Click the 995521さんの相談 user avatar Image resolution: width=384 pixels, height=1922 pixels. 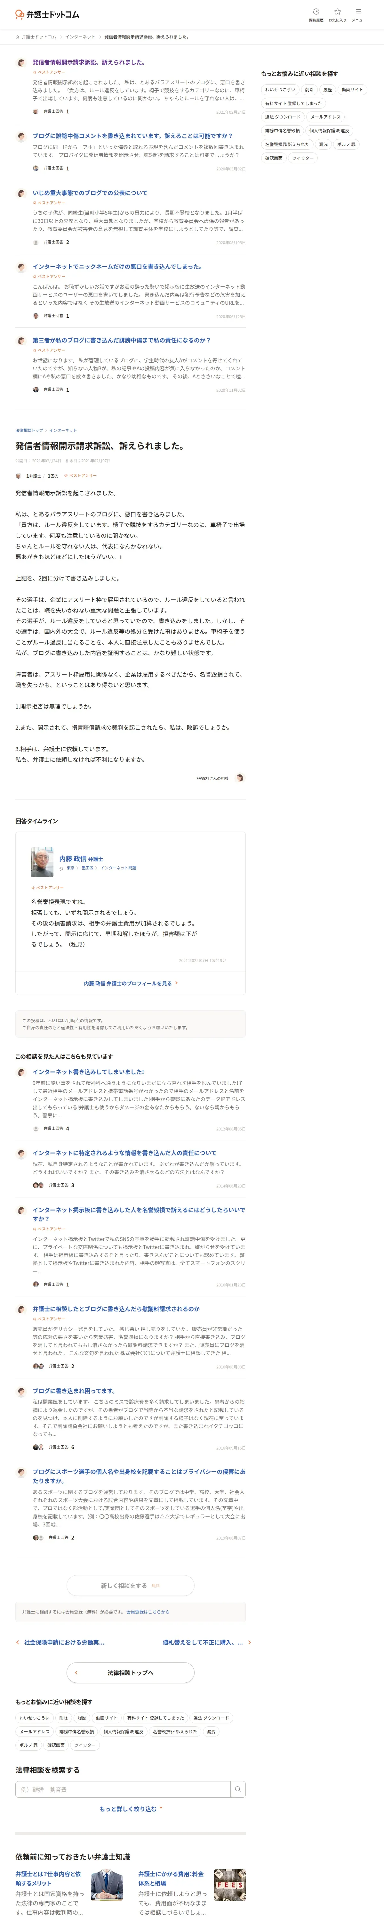tap(240, 778)
